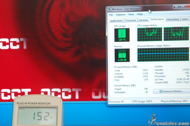Click the 'System' group label
The width and height of the screenshot is (190, 126).
159,66
